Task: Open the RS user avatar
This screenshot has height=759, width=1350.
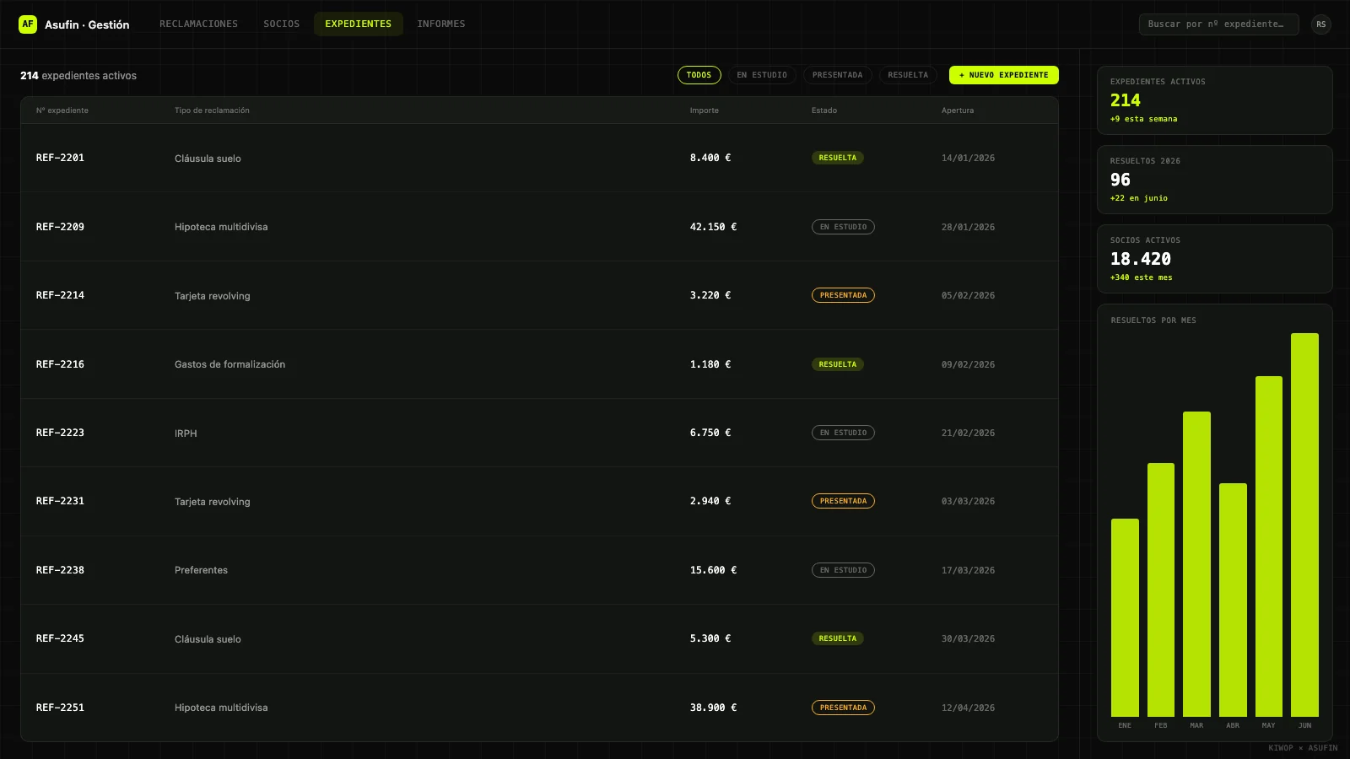Action: (1321, 24)
